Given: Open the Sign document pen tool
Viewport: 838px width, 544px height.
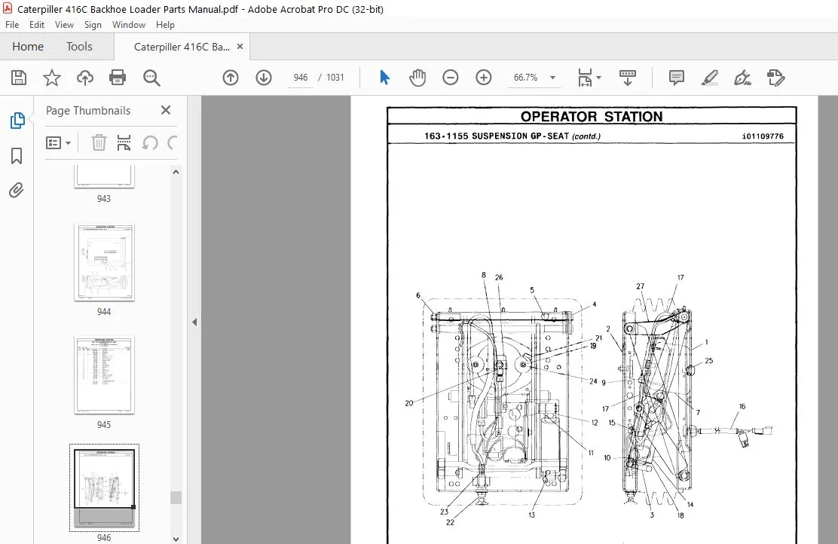Looking at the screenshot, I should pos(742,78).
